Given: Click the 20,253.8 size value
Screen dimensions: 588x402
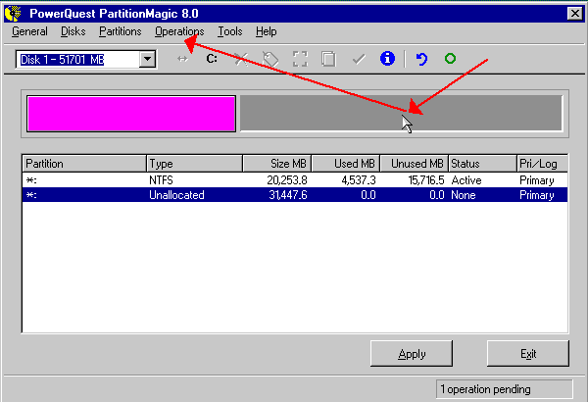Looking at the screenshot, I should point(287,180).
